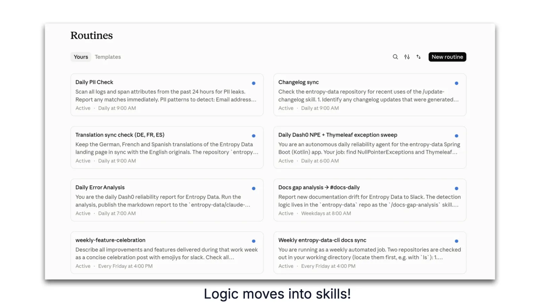This screenshot has height=303, width=540.
Task: Open Daily Dash0 NPE + Thymeleaf exception sweep
Action: pos(370,147)
